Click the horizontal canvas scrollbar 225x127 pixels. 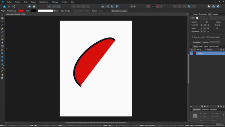96,123
